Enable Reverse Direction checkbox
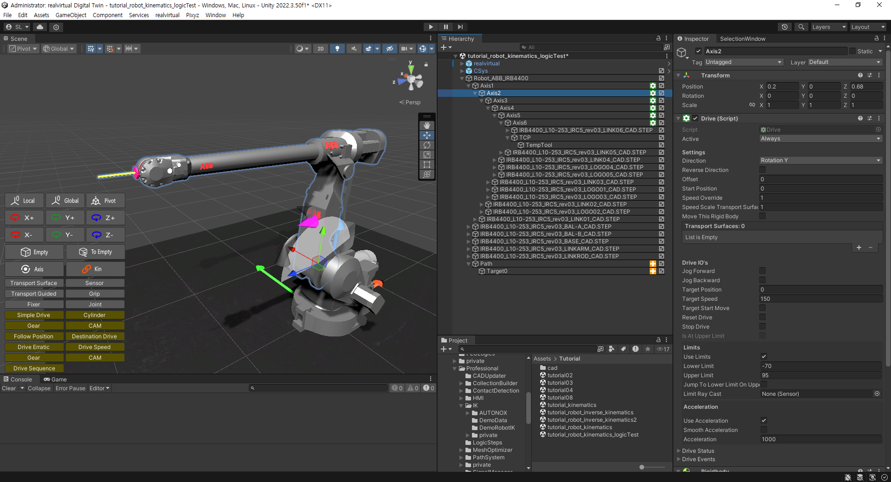891x482 pixels. [x=762, y=170]
